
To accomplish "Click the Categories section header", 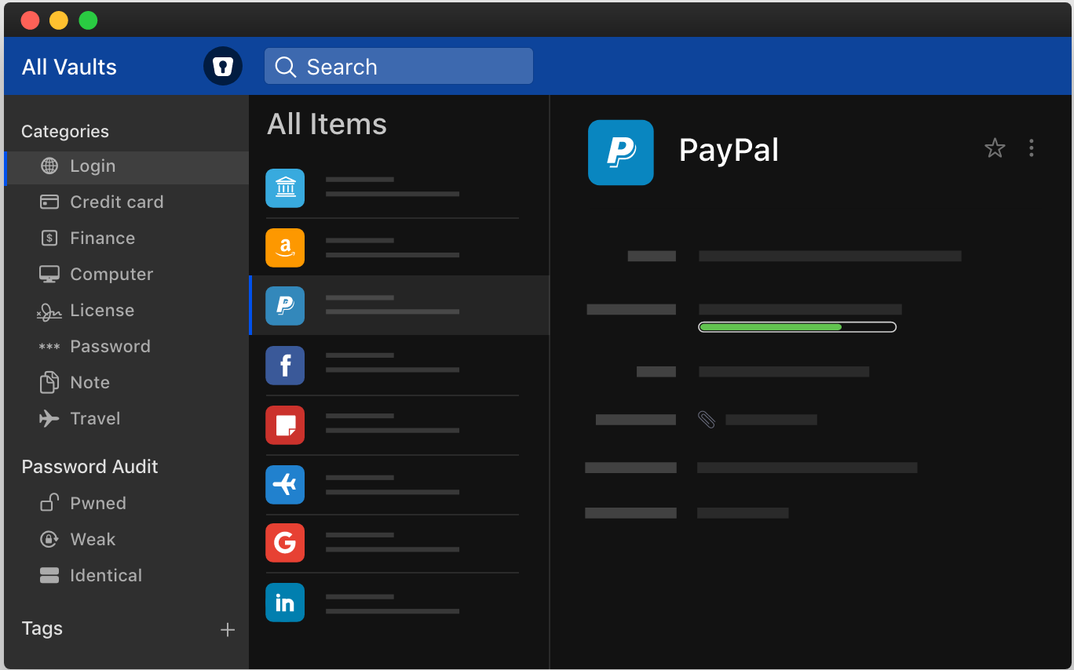I will (x=65, y=132).
